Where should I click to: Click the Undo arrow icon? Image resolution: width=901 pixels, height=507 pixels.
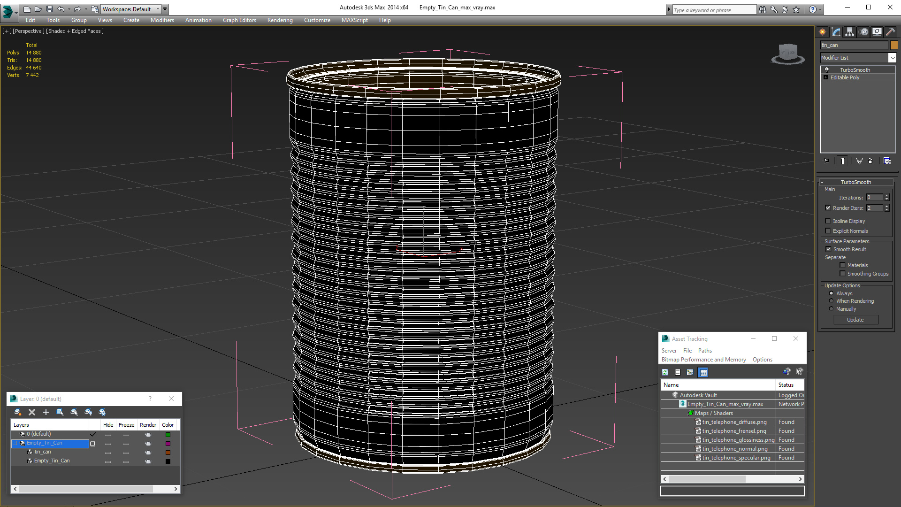(x=61, y=9)
